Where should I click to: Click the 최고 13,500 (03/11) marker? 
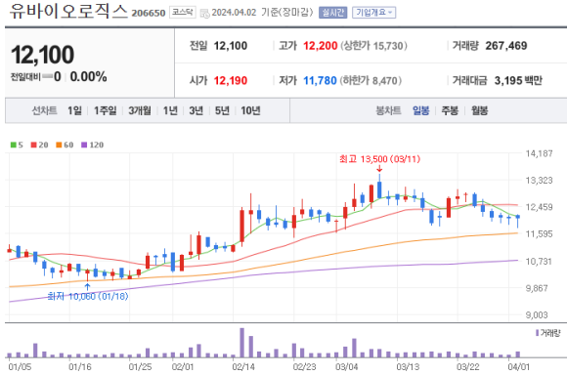pos(379,159)
